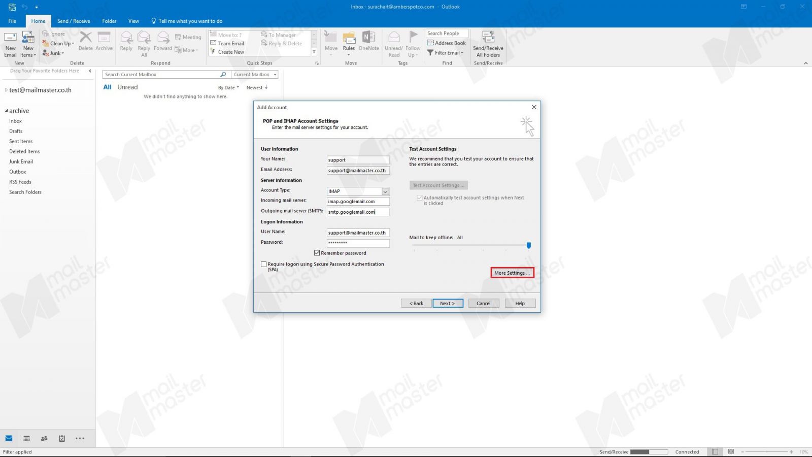Image resolution: width=812 pixels, height=457 pixels.
Task: Click the Reply ribbon icon
Action: (126, 42)
